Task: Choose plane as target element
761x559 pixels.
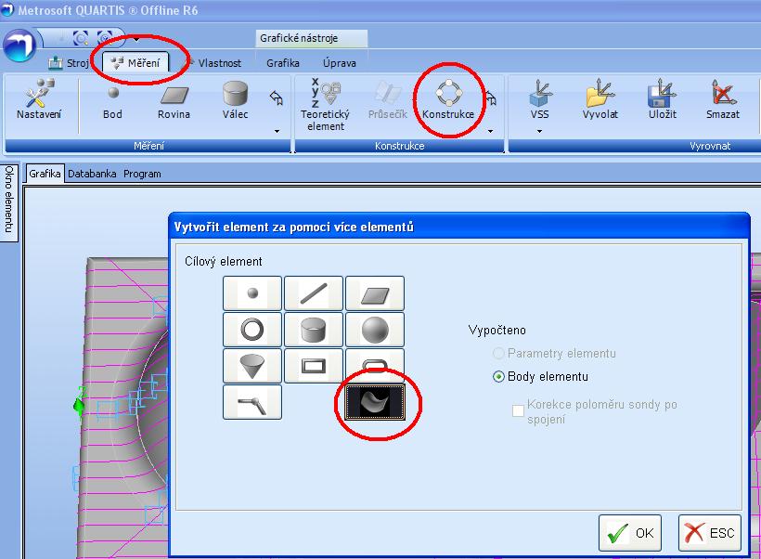Action: point(375,292)
